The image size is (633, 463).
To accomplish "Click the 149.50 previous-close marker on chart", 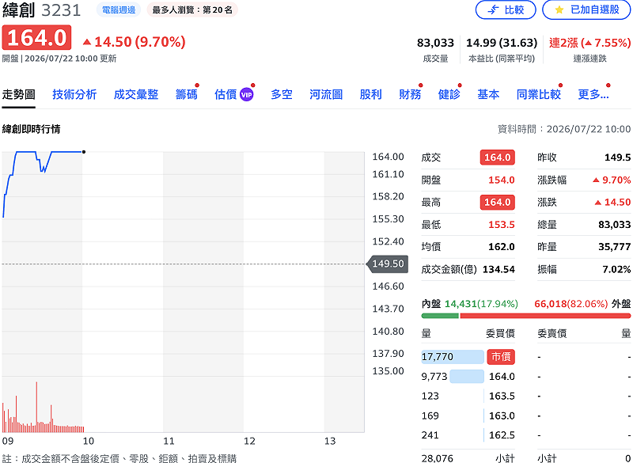I will [x=387, y=264].
